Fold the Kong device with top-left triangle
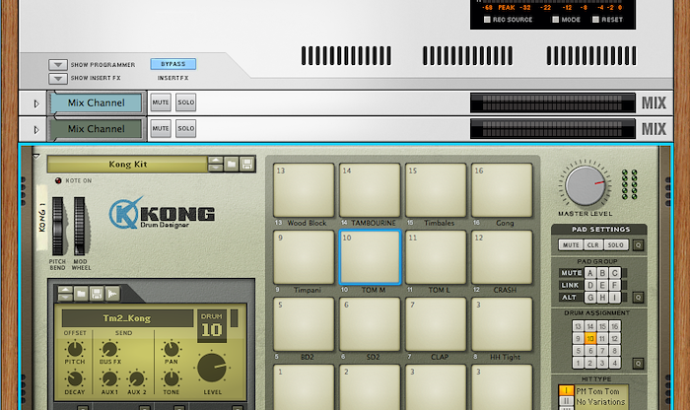The image size is (690, 410). point(36,156)
